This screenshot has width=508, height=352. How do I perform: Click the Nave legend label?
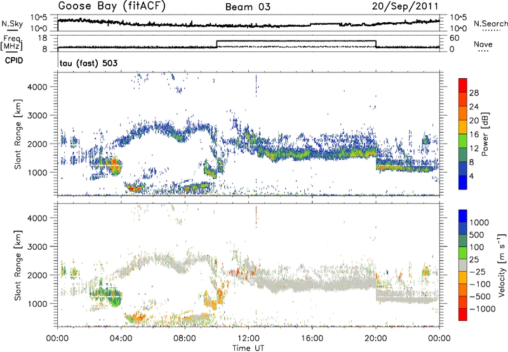(x=483, y=44)
